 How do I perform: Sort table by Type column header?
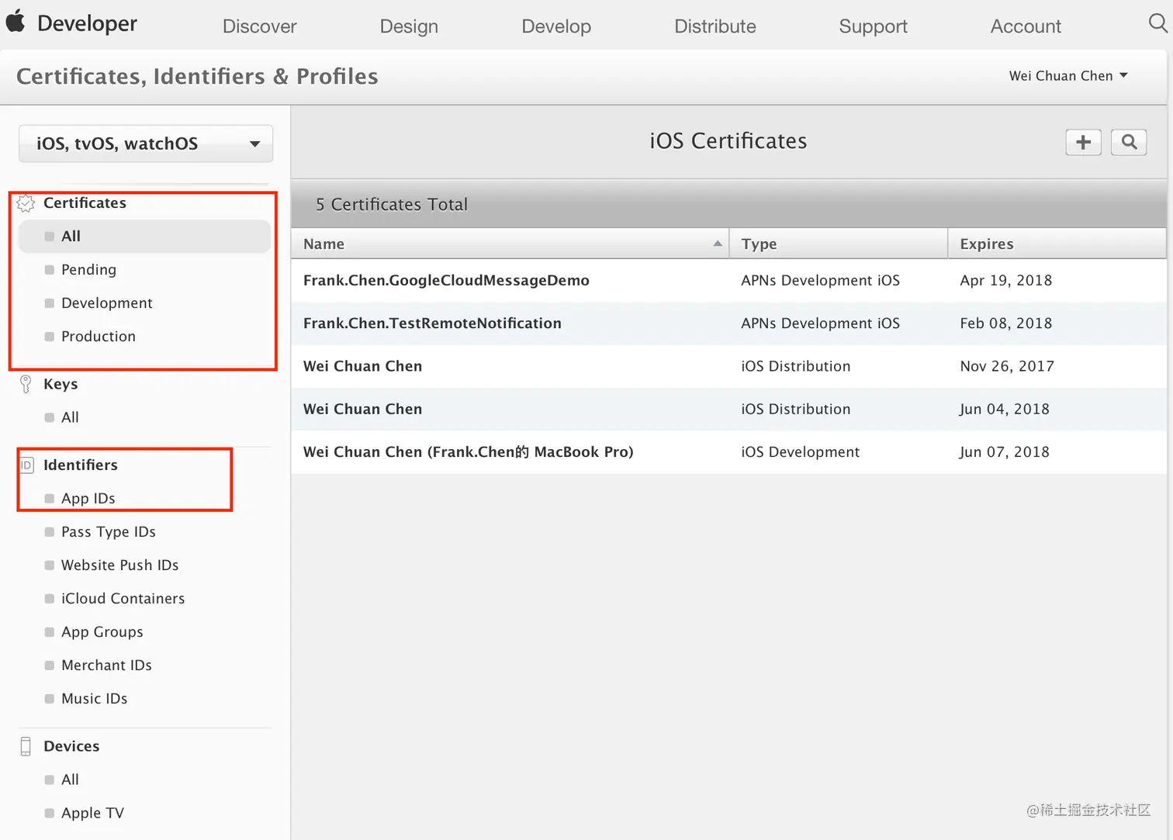coord(839,244)
